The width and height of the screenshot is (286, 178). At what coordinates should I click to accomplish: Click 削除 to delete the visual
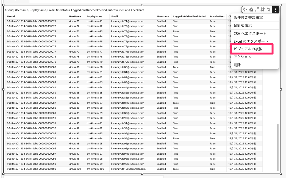pos(238,65)
